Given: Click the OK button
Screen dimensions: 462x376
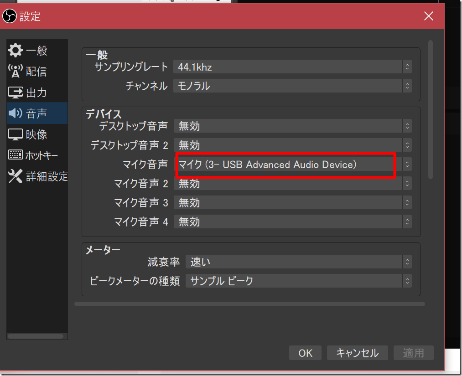Looking at the screenshot, I should 305,353.
